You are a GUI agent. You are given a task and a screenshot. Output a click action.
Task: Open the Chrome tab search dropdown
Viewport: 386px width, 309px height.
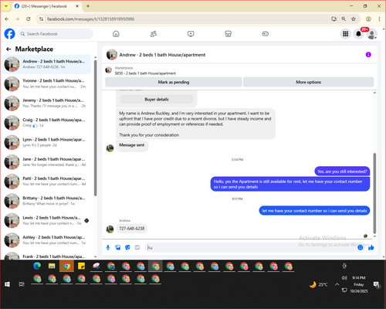(x=6, y=6)
